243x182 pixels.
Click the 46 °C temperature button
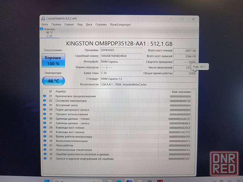[53, 81]
